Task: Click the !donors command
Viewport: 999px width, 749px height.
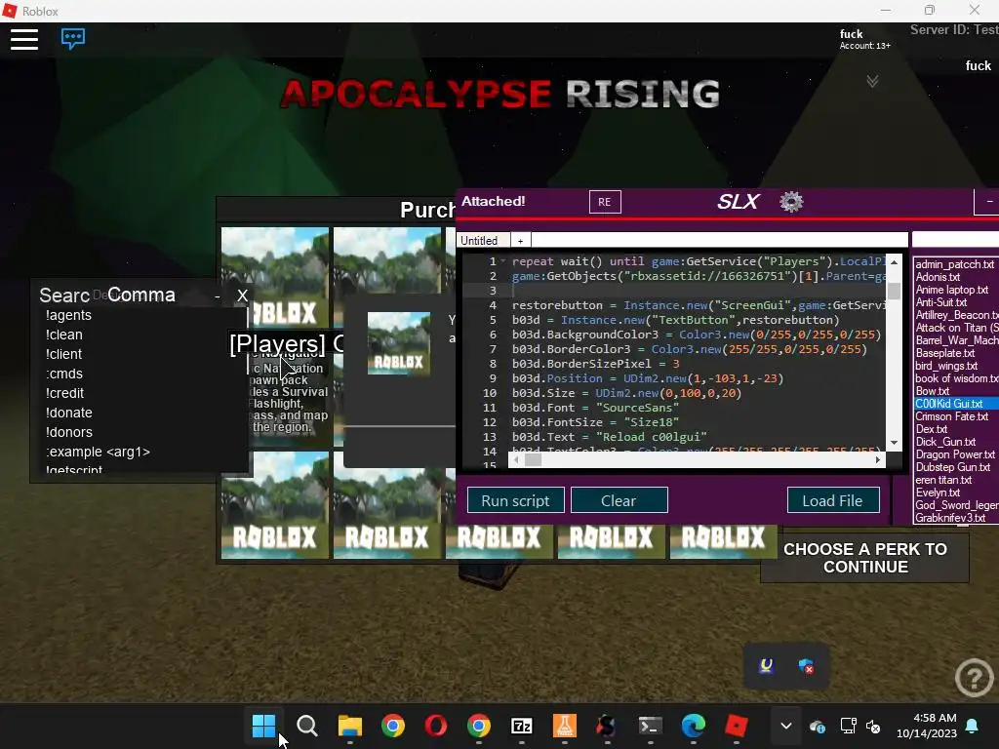Action: 69,432
